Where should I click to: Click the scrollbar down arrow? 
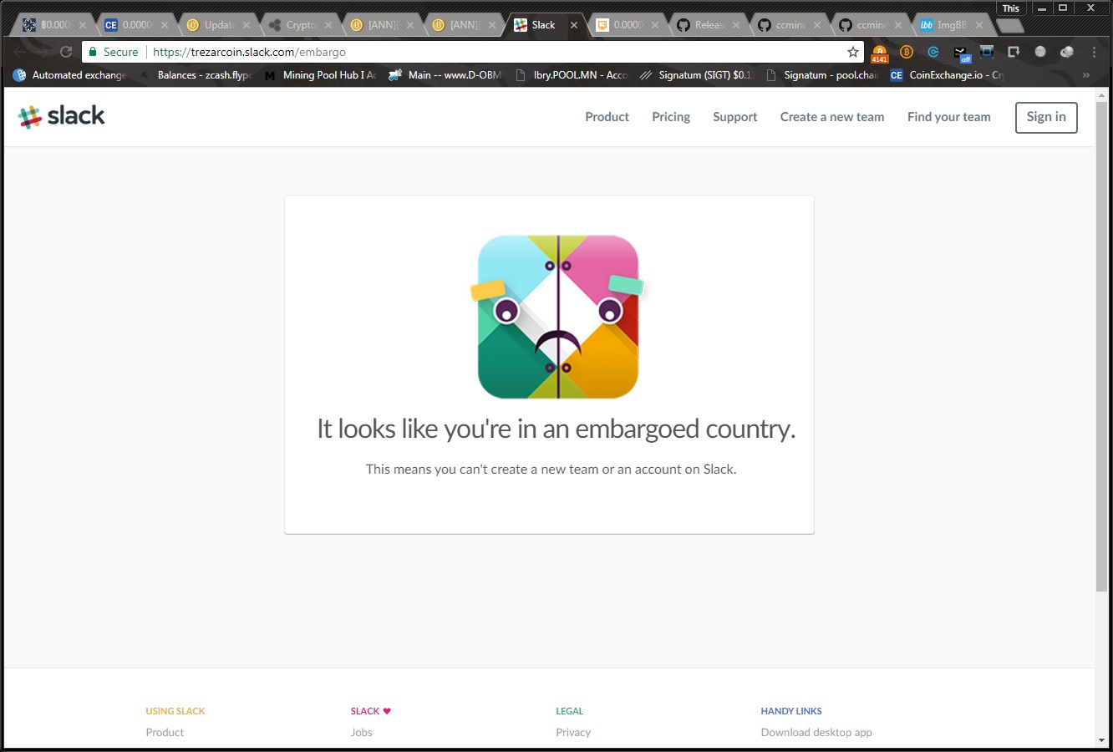click(1101, 740)
